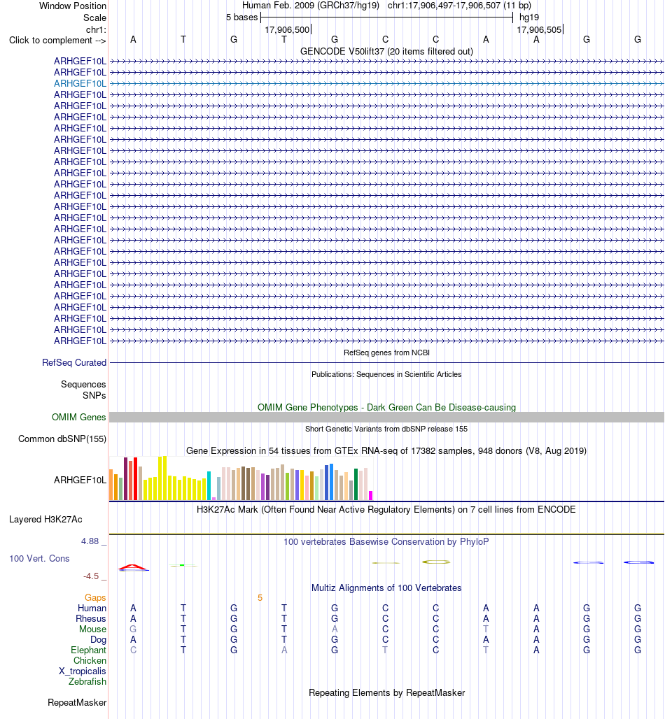Click the teal bar in GTEx expression chart
Viewport: 665px width, 719px height.
click(x=209, y=485)
